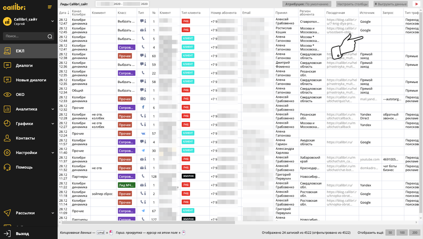
Task: Click the hamburger menu icon beside the Callibri logo
Action: pyautogui.click(x=50, y=7)
